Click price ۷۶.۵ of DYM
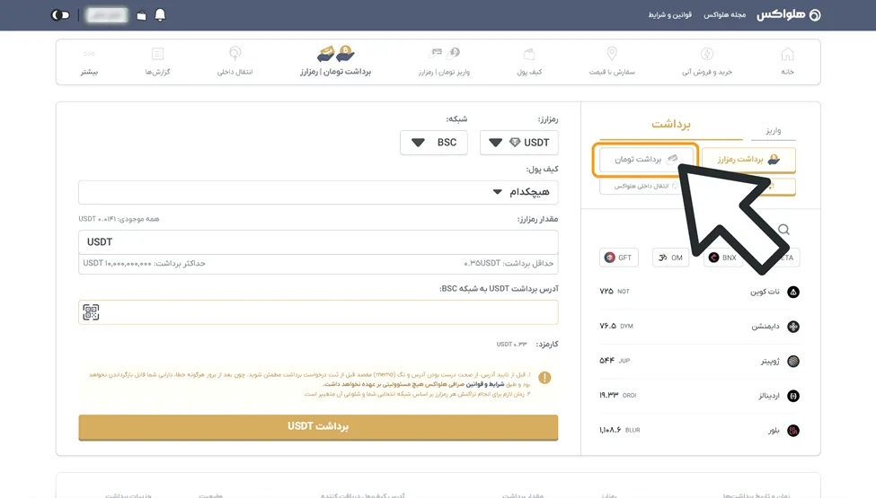This screenshot has height=498, width=876. [x=608, y=326]
